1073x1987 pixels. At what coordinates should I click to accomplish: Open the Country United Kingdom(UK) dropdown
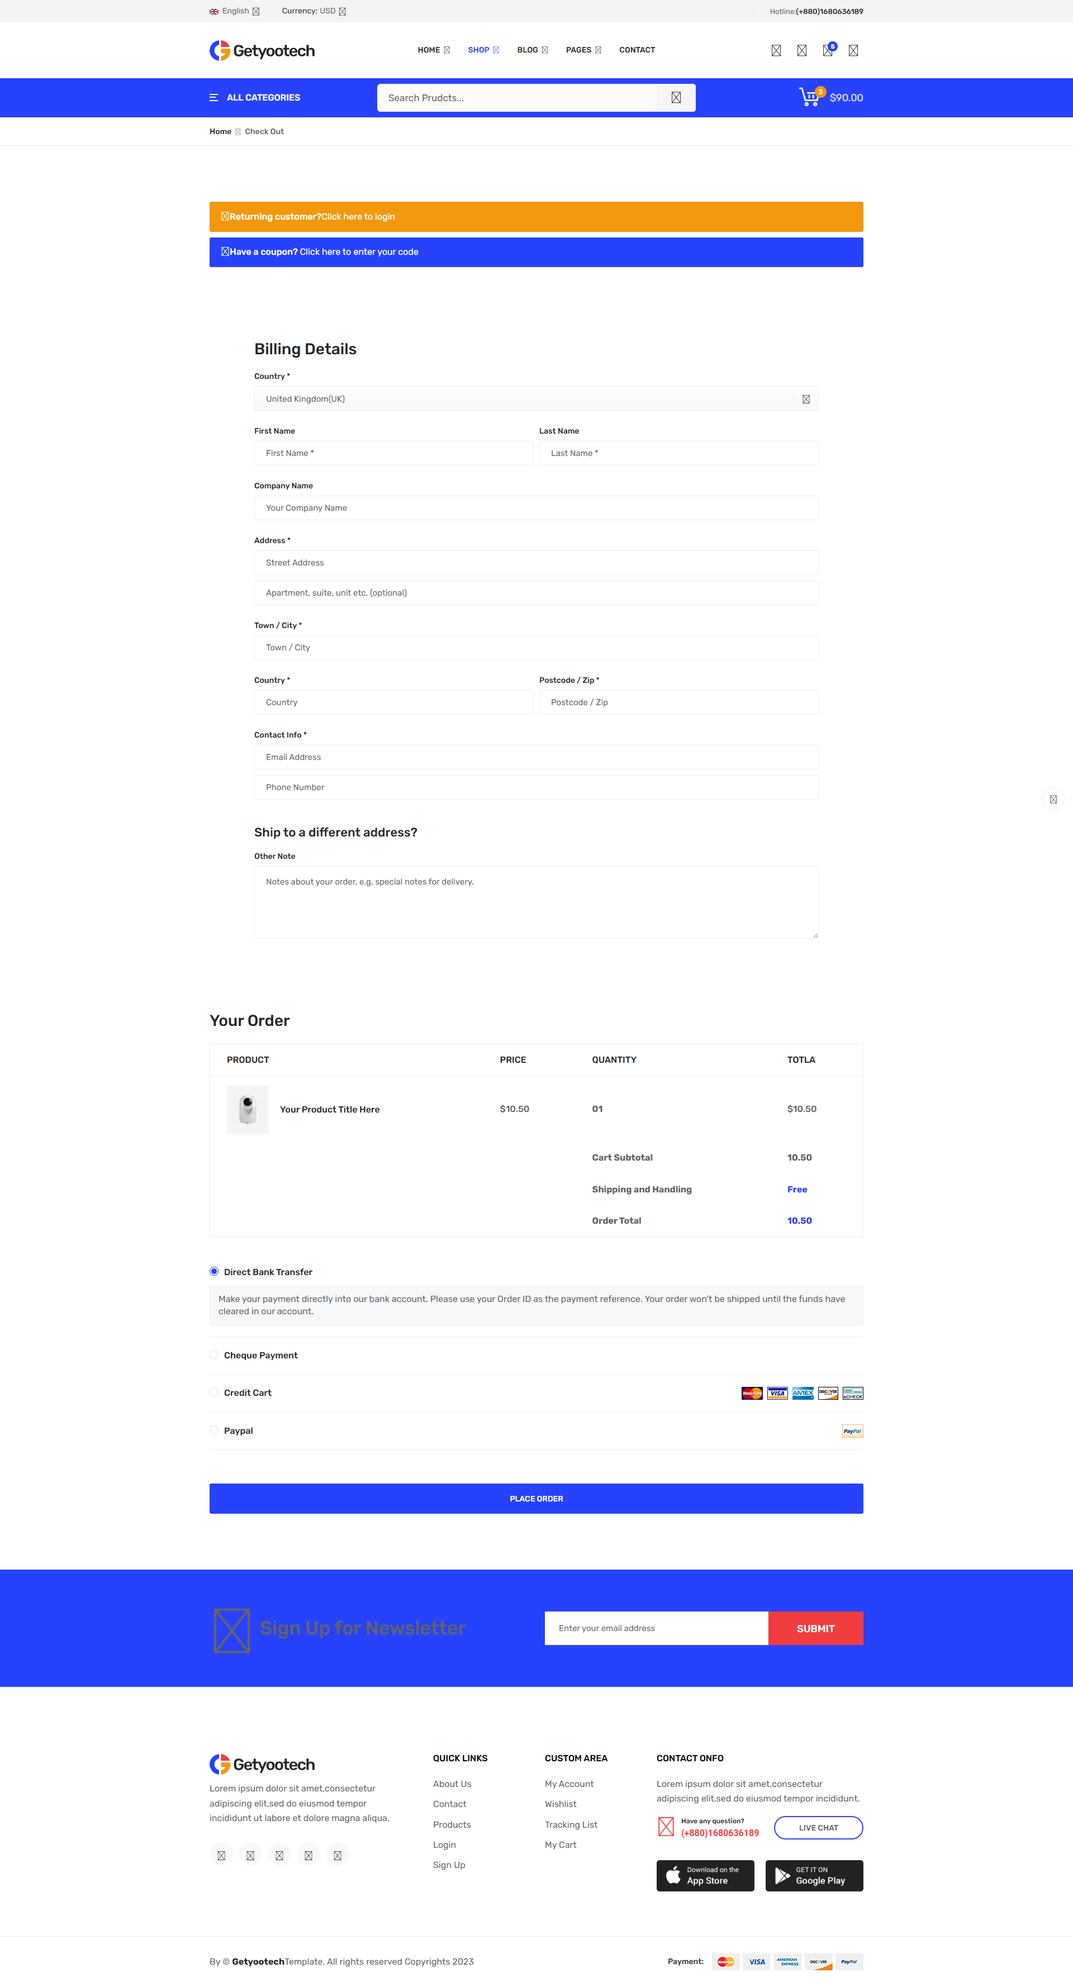coord(535,399)
